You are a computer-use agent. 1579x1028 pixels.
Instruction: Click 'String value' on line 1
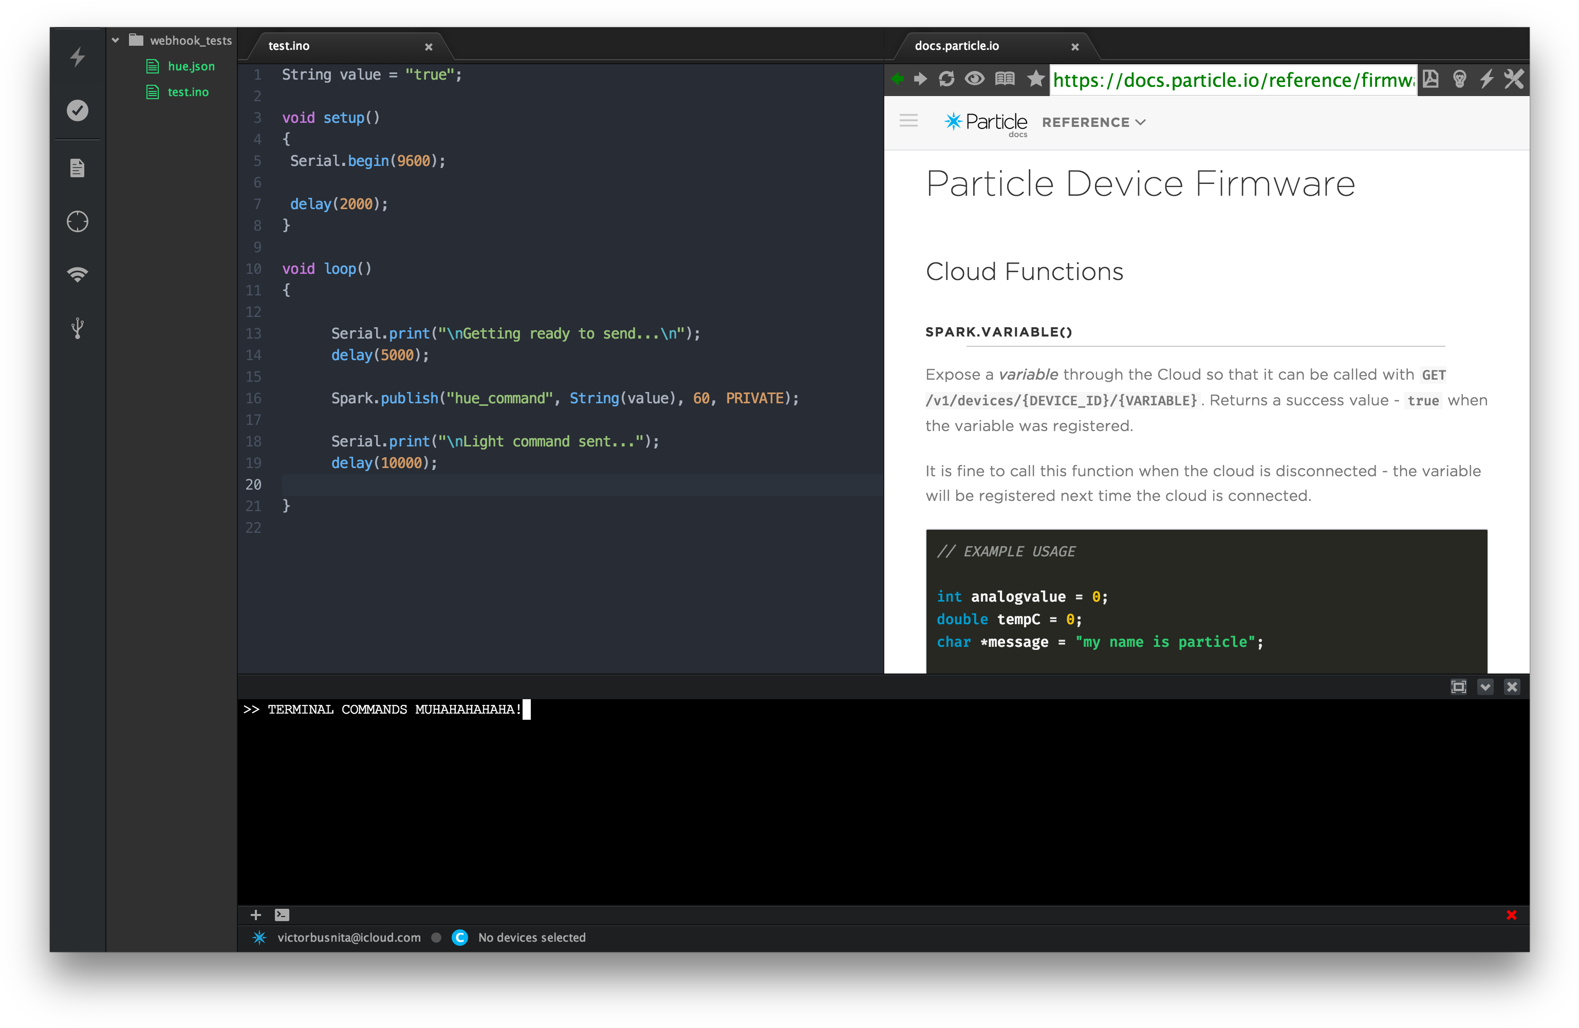331,75
